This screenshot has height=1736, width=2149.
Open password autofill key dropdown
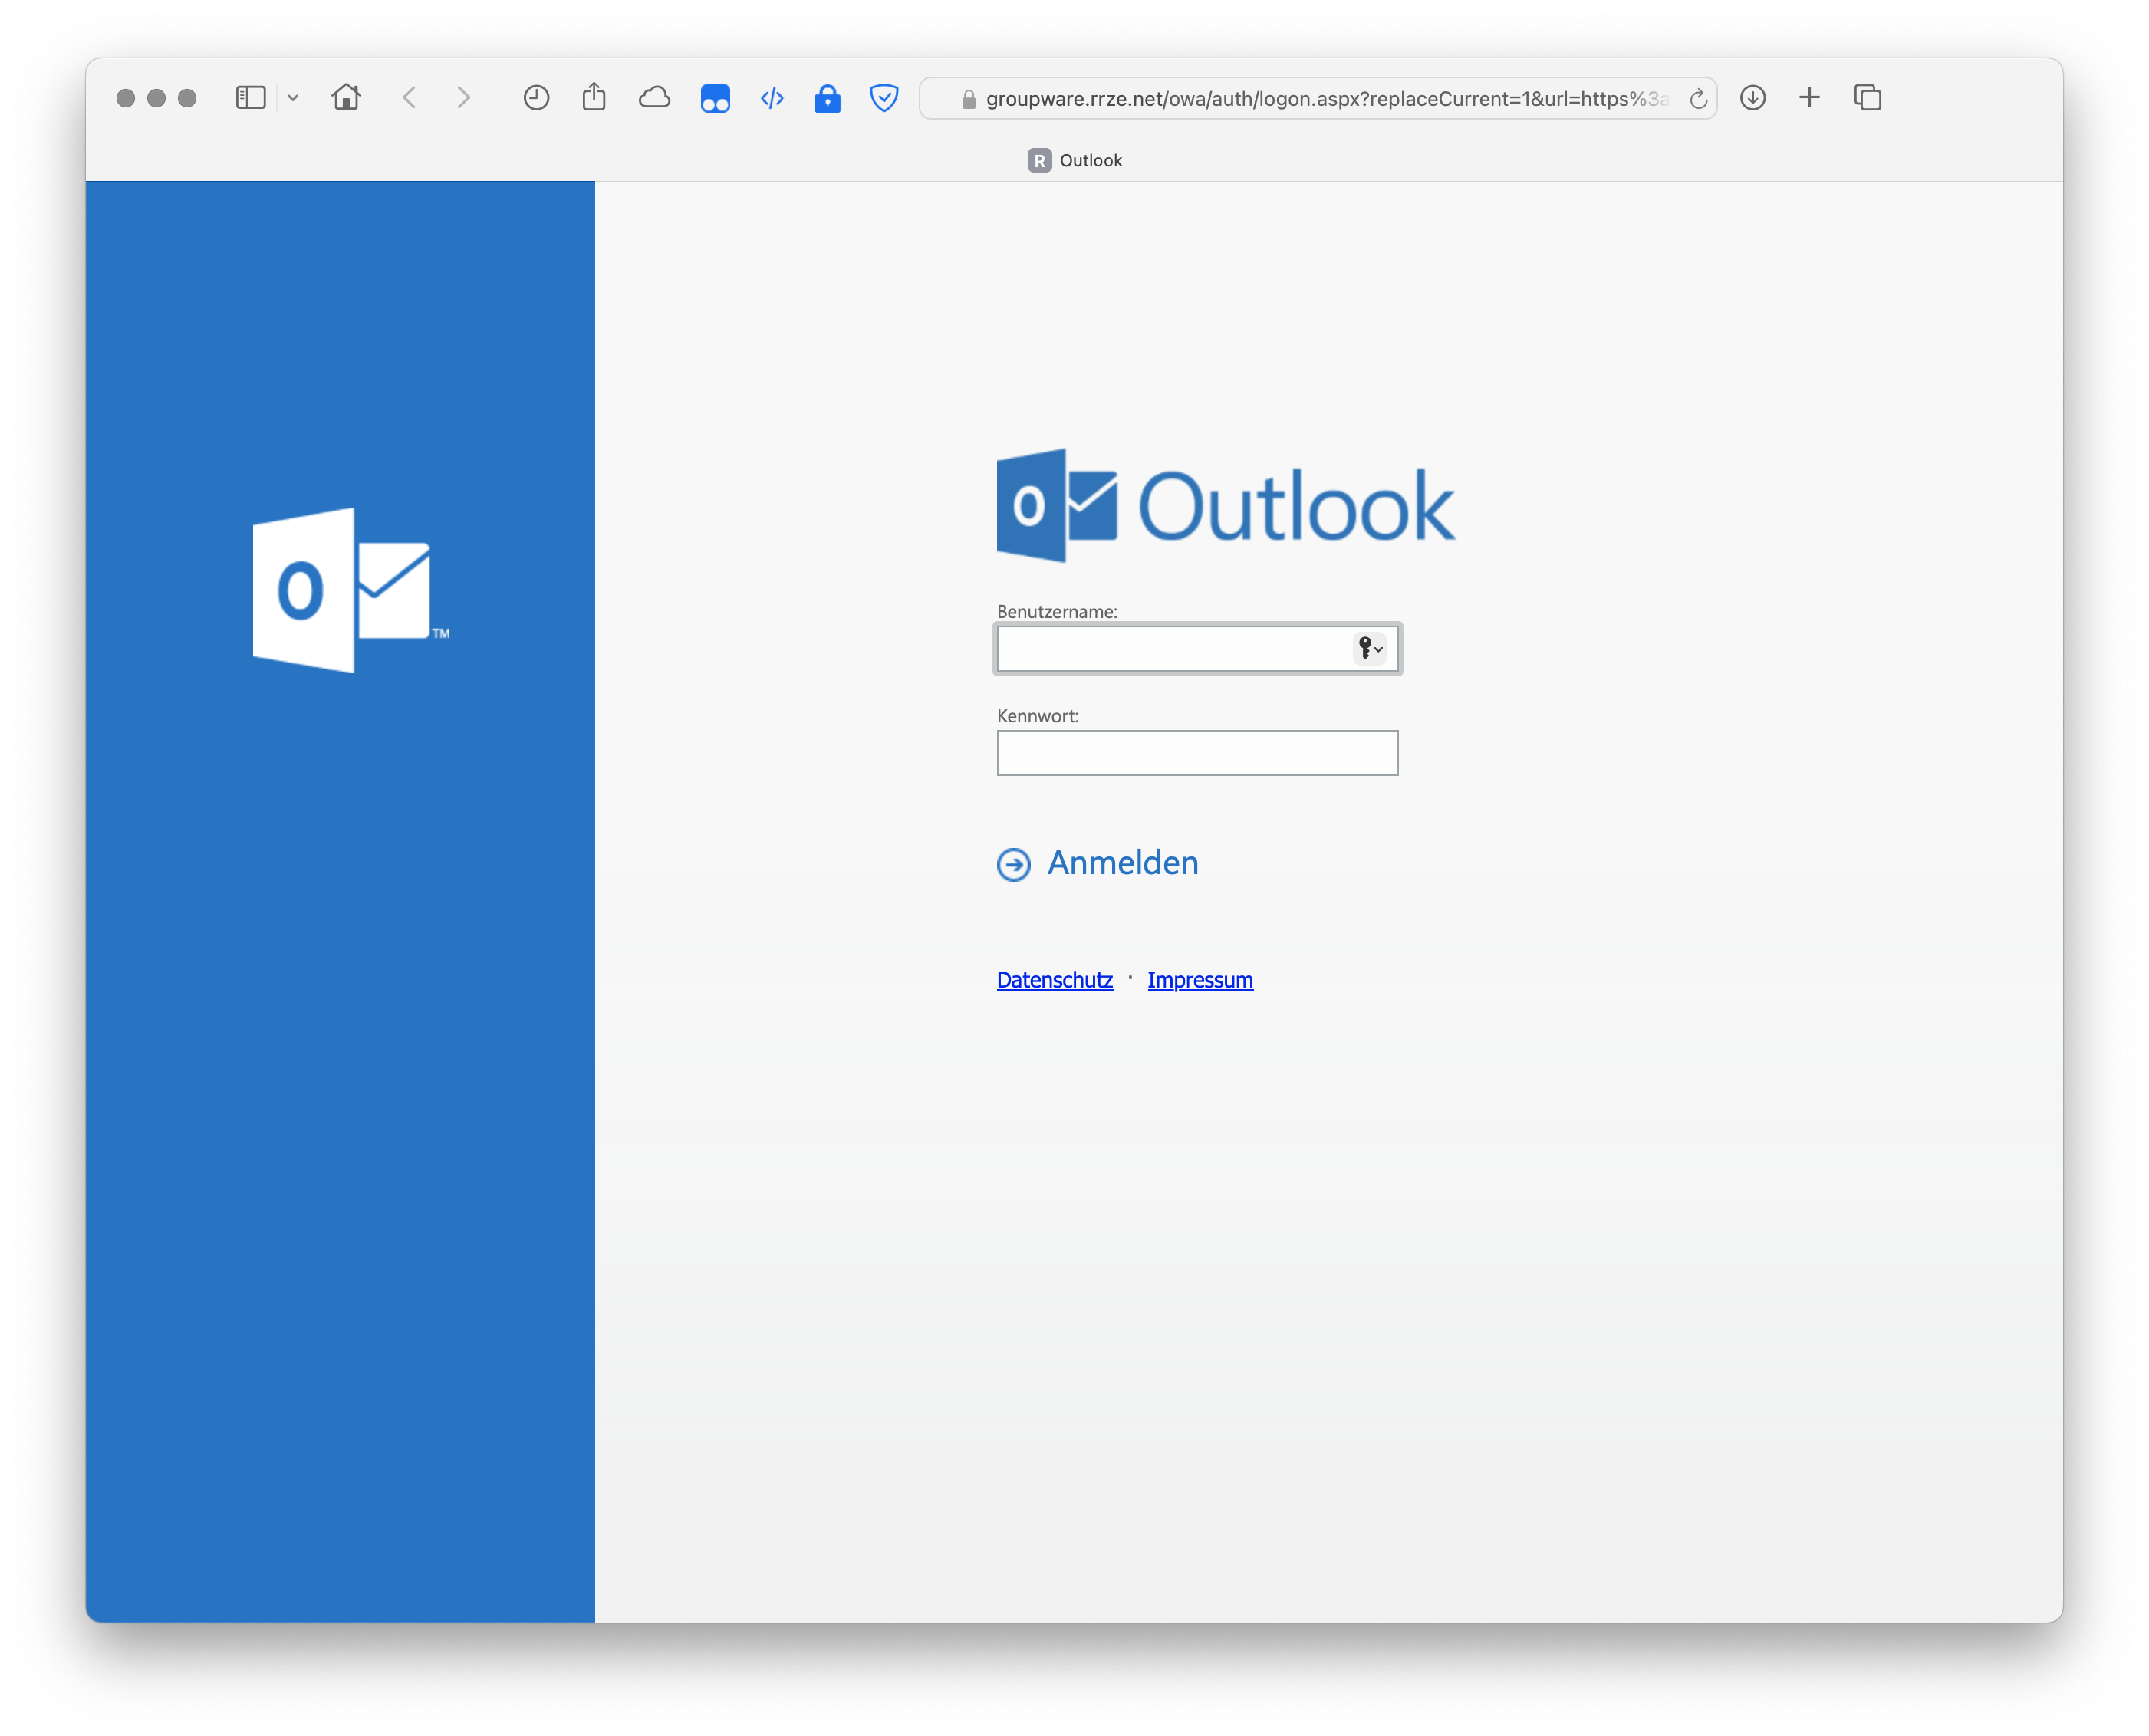point(1370,649)
